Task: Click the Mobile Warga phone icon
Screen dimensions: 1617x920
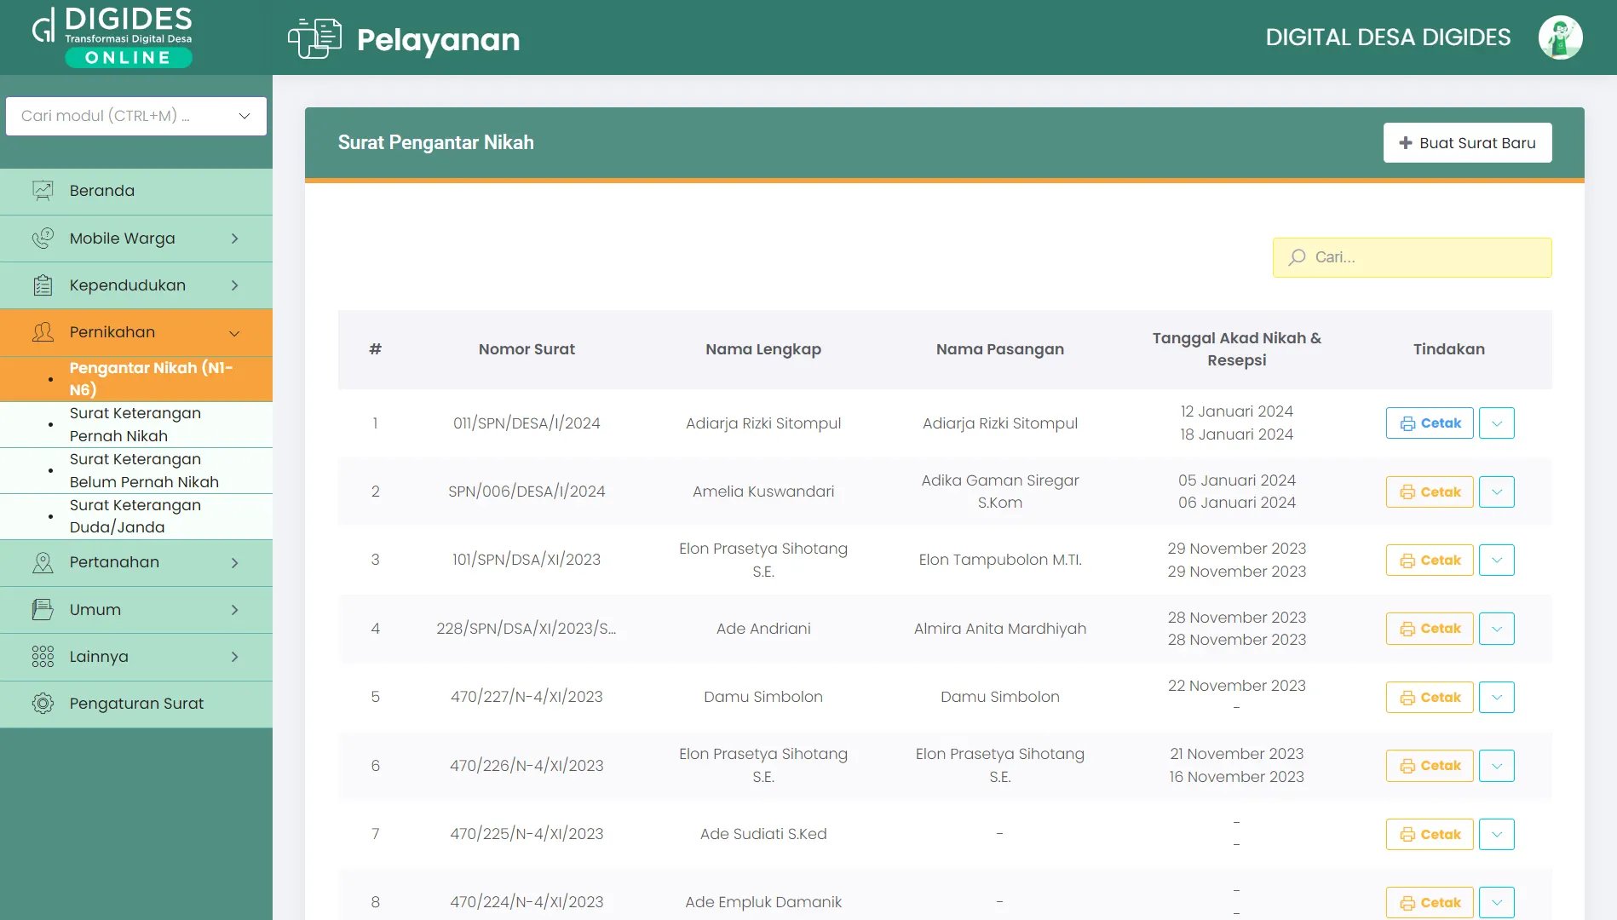Action: 43,239
